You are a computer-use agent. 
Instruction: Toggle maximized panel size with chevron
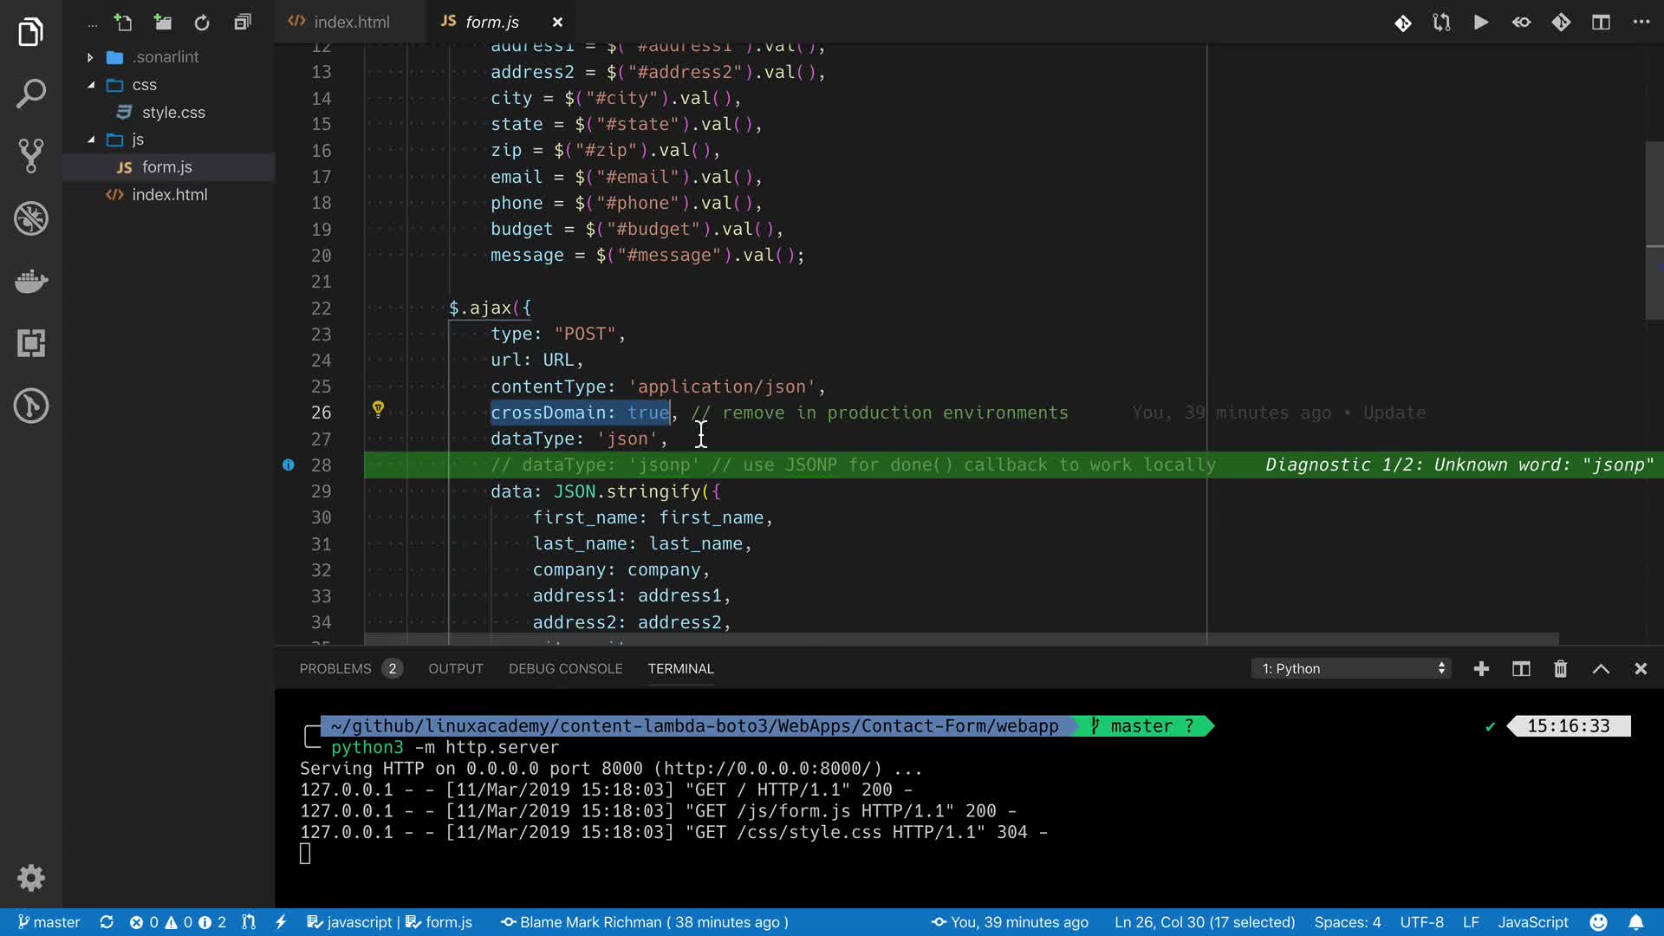click(1601, 668)
